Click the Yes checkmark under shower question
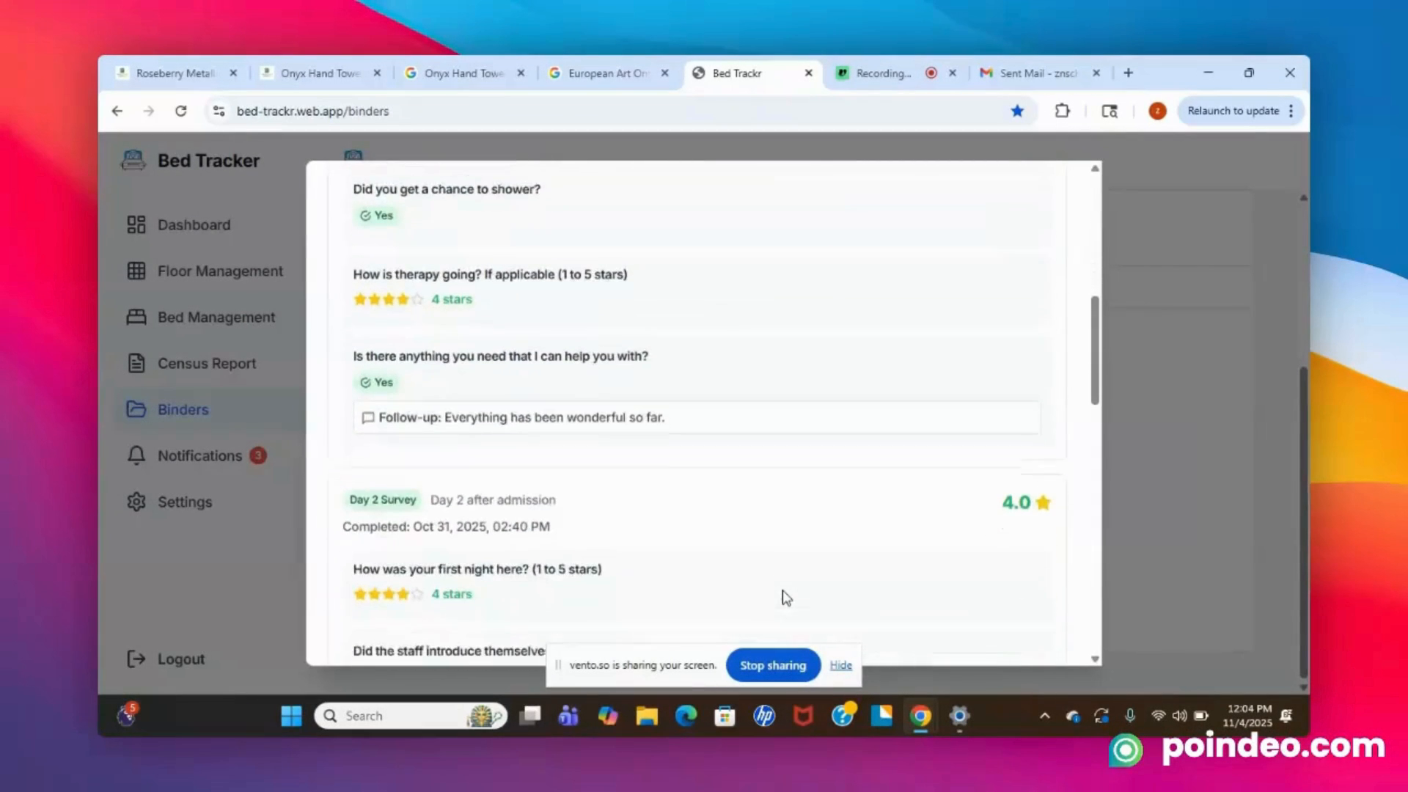Screen dimensions: 1408x792 coord(364,215)
